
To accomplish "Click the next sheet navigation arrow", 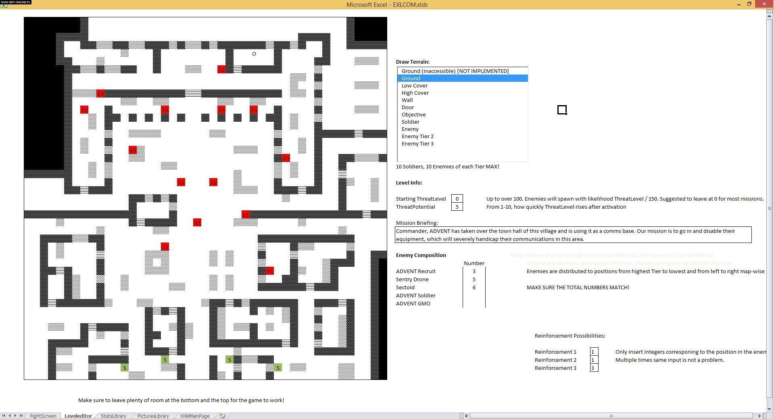I will (x=15, y=416).
